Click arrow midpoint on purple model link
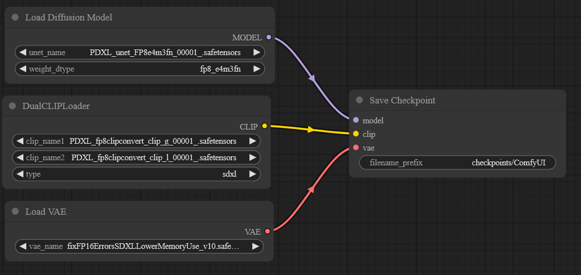Screen dimensions: 581x275 pyautogui.click(x=312, y=79)
